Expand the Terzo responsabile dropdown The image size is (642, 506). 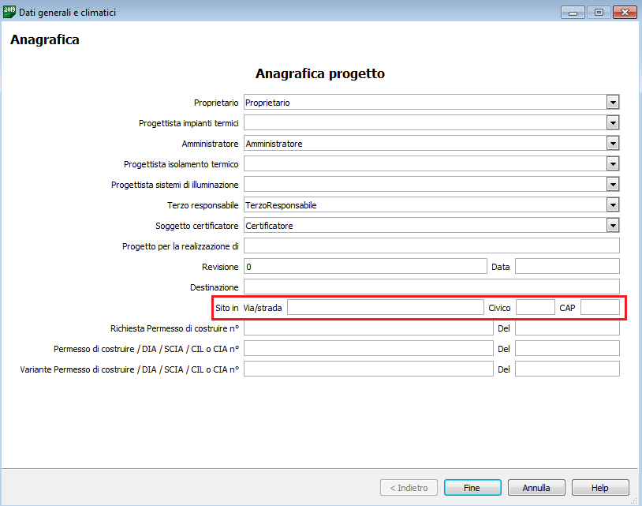612,205
